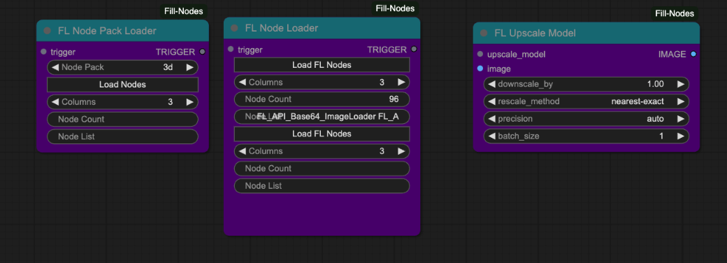Image resolution: width=727 pixels, height=263 pixels.
Task: Collapse the FL Upscale Model node via its title dot
Action: [484, 33]
